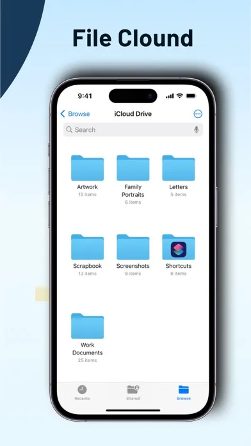Select the Work Documents label
The height and width of the screenshot is (446, 251).
pyautogui.click(x=87, y=349)
